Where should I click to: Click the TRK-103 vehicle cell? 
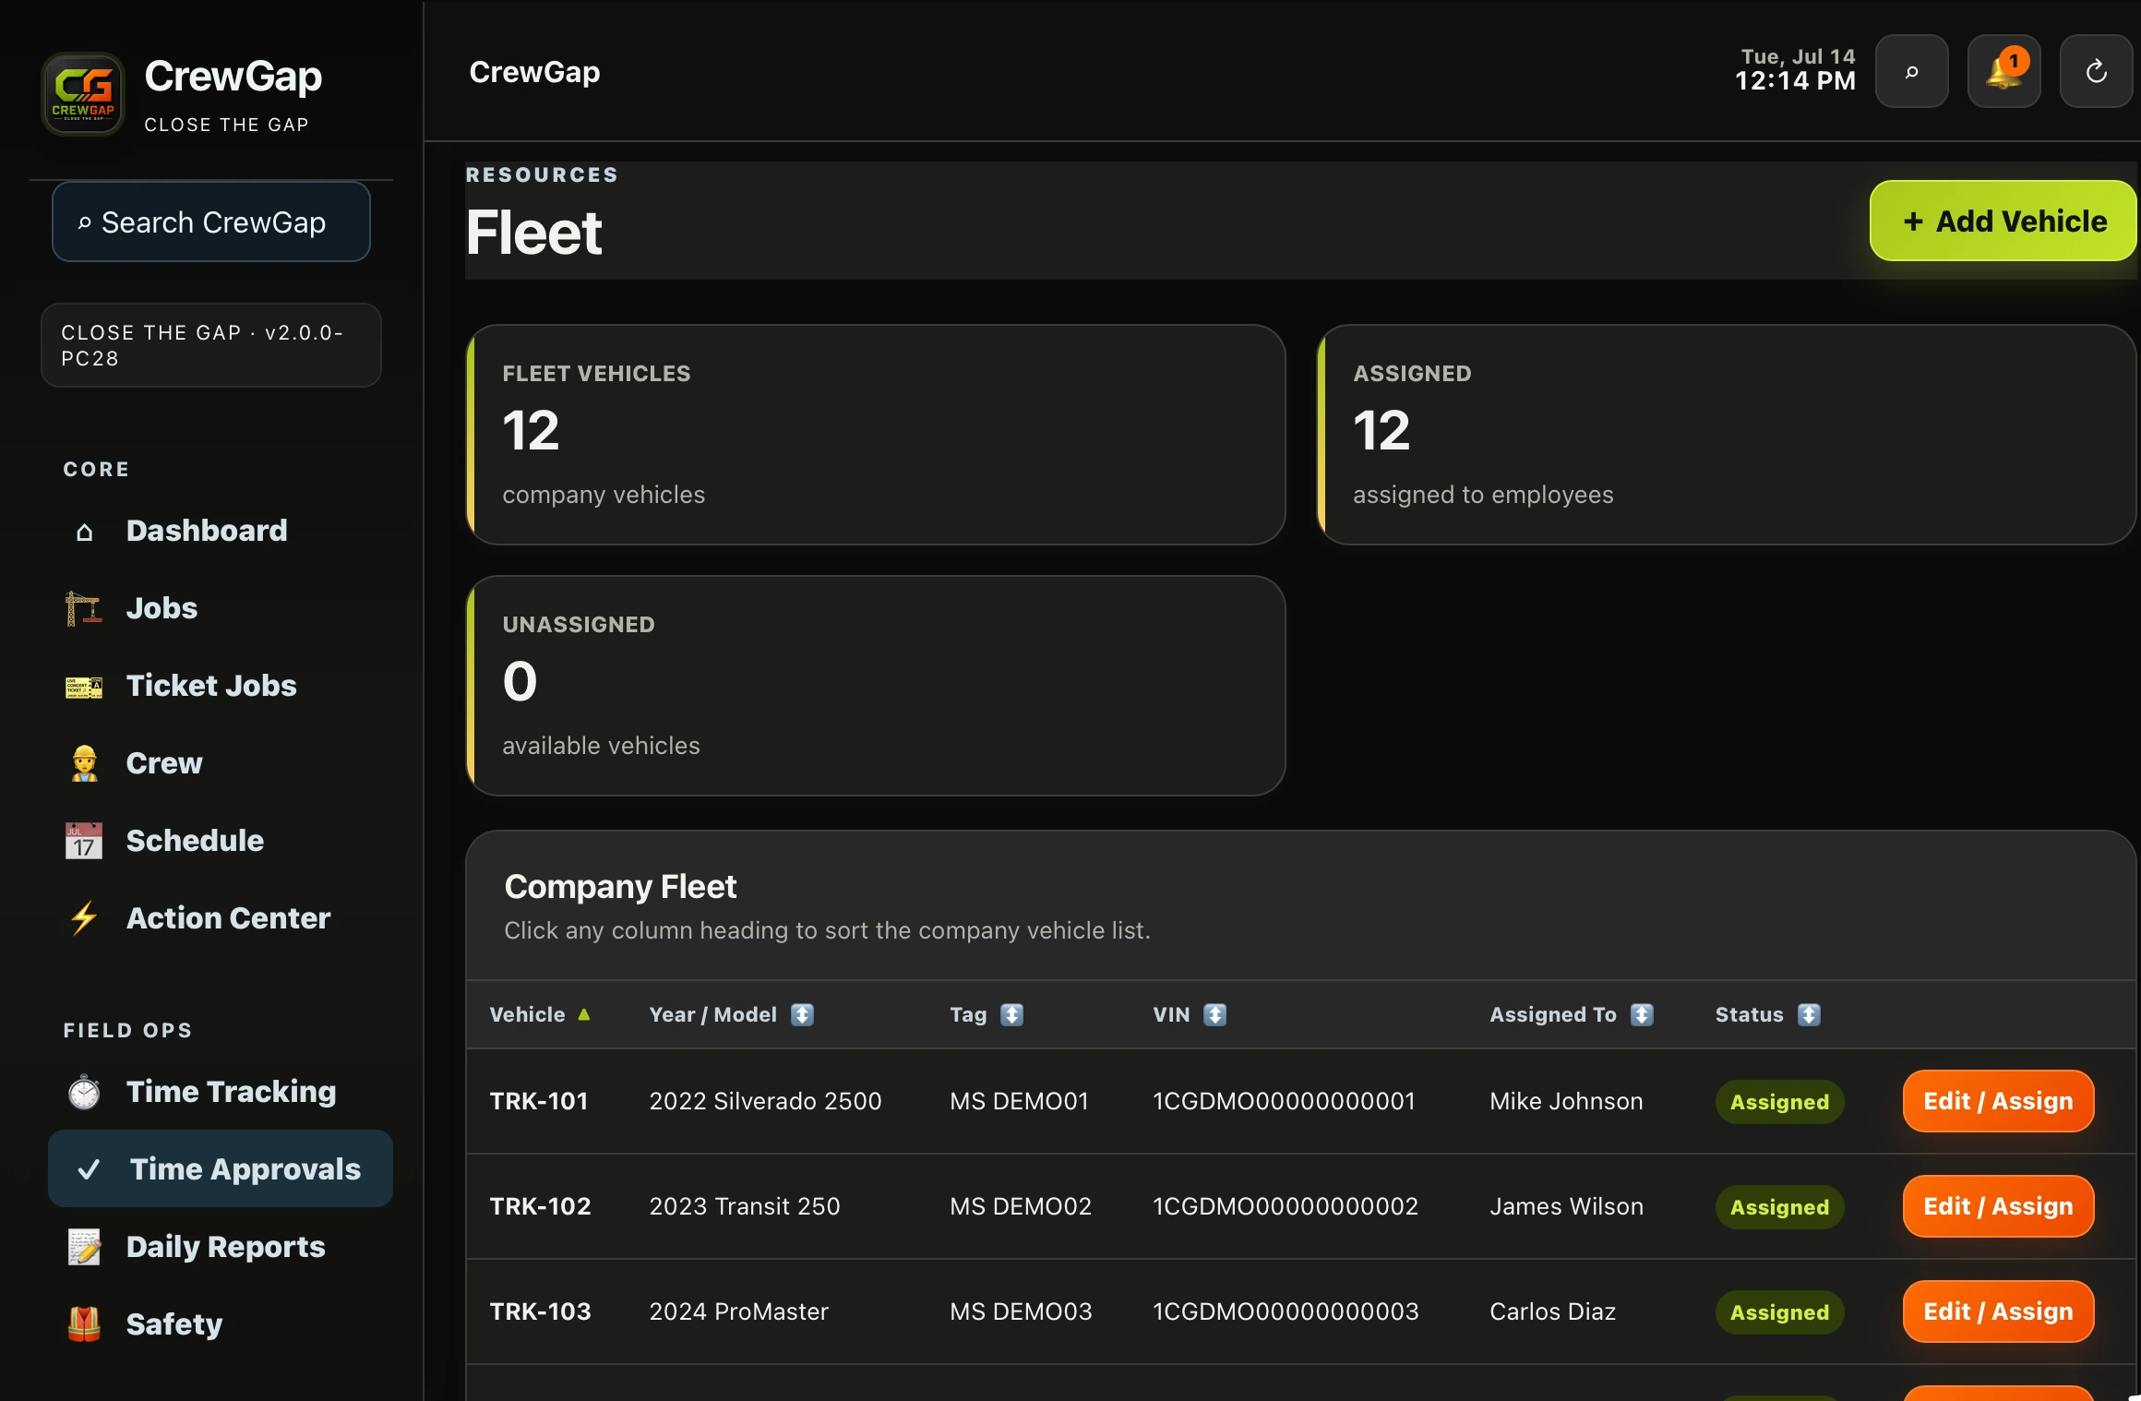tap(540, 1312)
